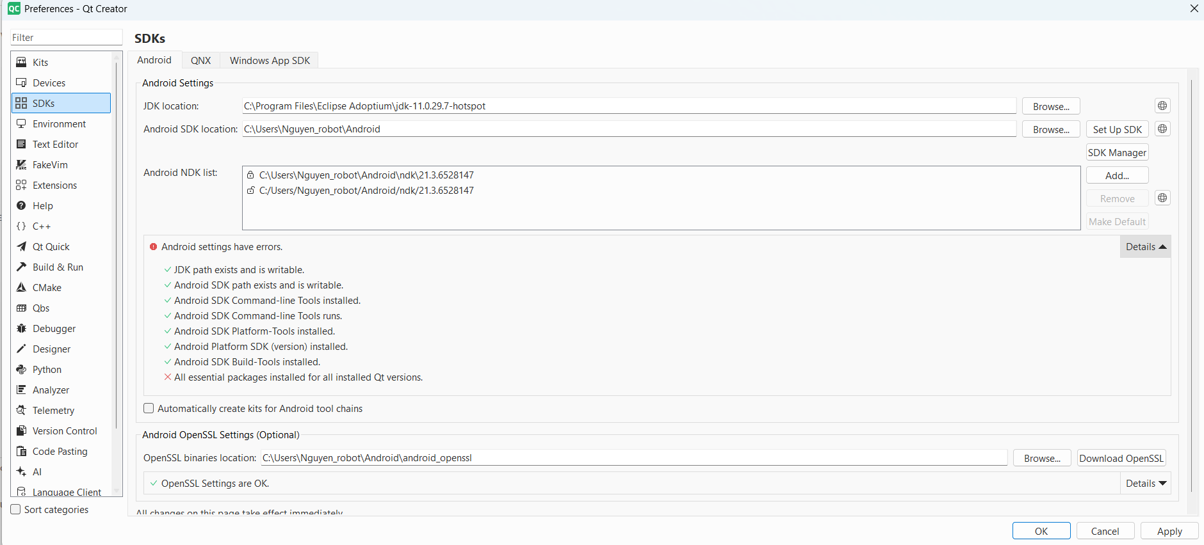This screenshot has height=545, width=1204.
Task: Open the Windows App SDK tab
Action: 270,60
